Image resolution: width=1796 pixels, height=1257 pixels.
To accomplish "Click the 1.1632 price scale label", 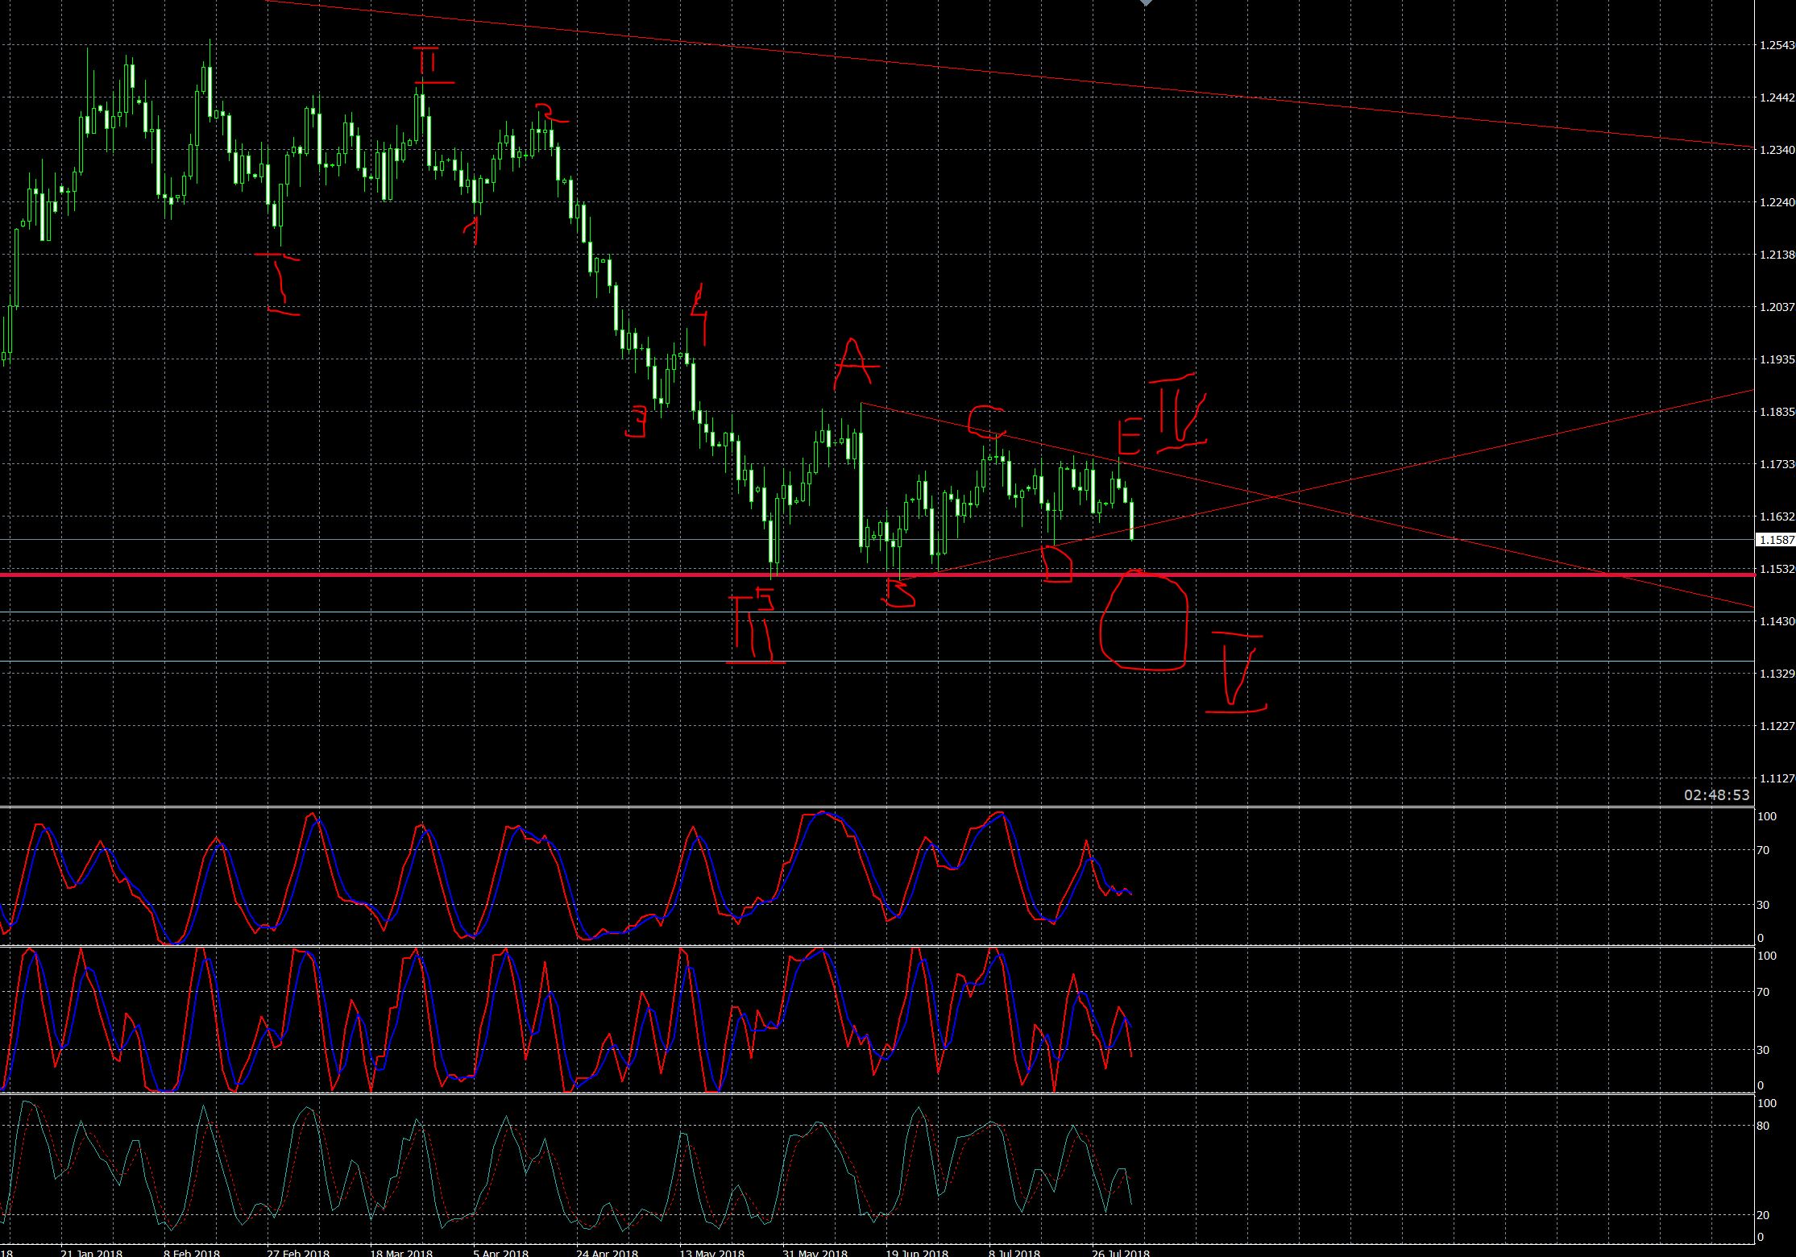I will [1777, 517].
